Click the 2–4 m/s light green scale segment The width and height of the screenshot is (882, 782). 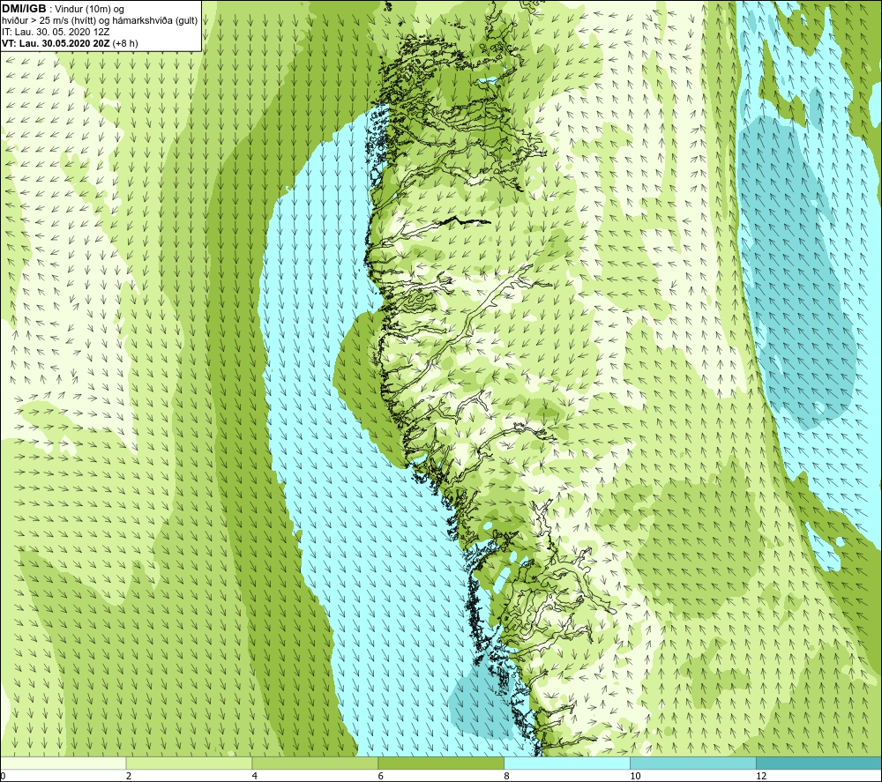click(189, 763)
